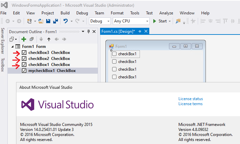The image size is (240, 144).
Task: Click the License terms link
Action: coord(190,104)
